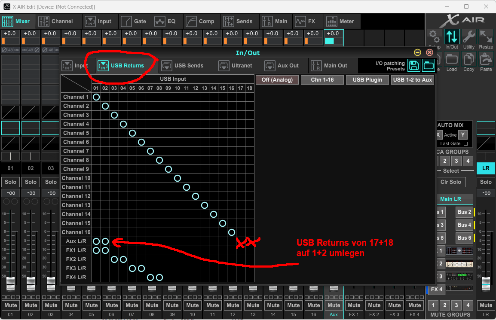Assign Auto Mix group Y

tap(463, 135)
